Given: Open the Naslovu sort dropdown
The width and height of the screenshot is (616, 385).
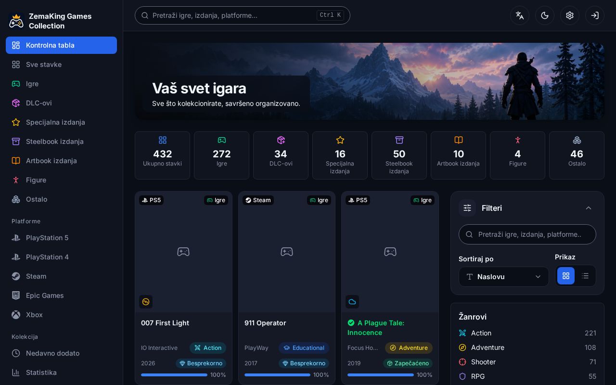Looking at the screenshot, I should pos(504,277).
